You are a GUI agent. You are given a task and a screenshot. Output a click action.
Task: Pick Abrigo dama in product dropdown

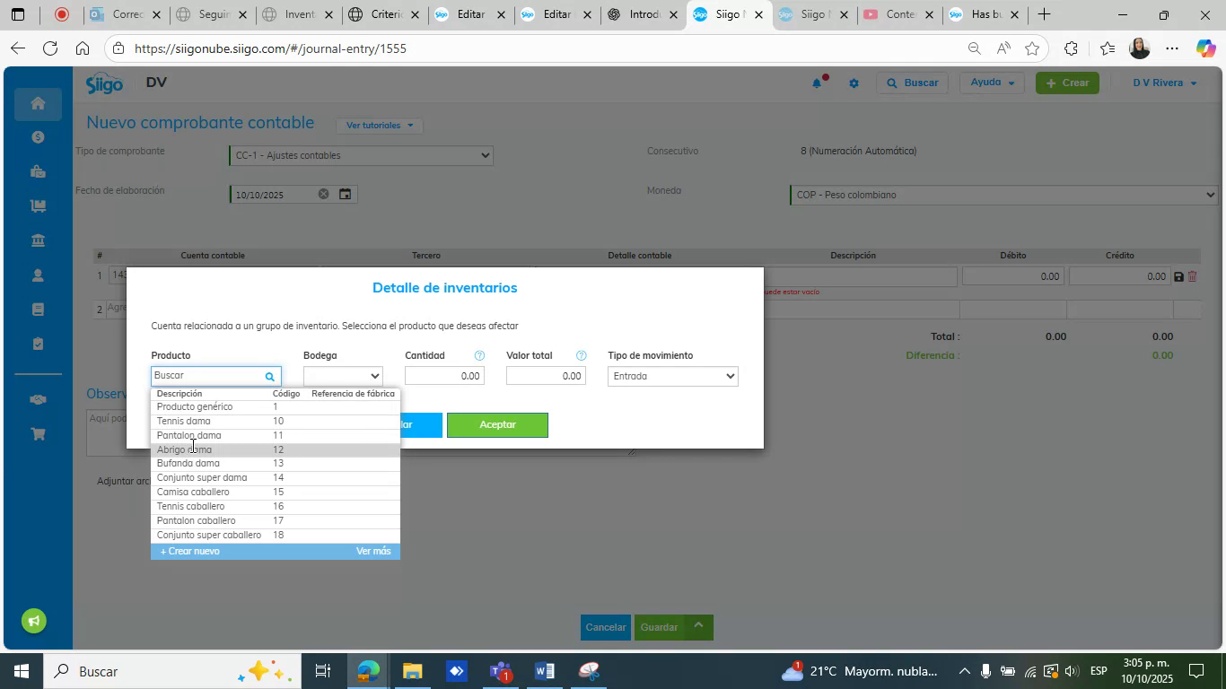[x=276, y=449]
